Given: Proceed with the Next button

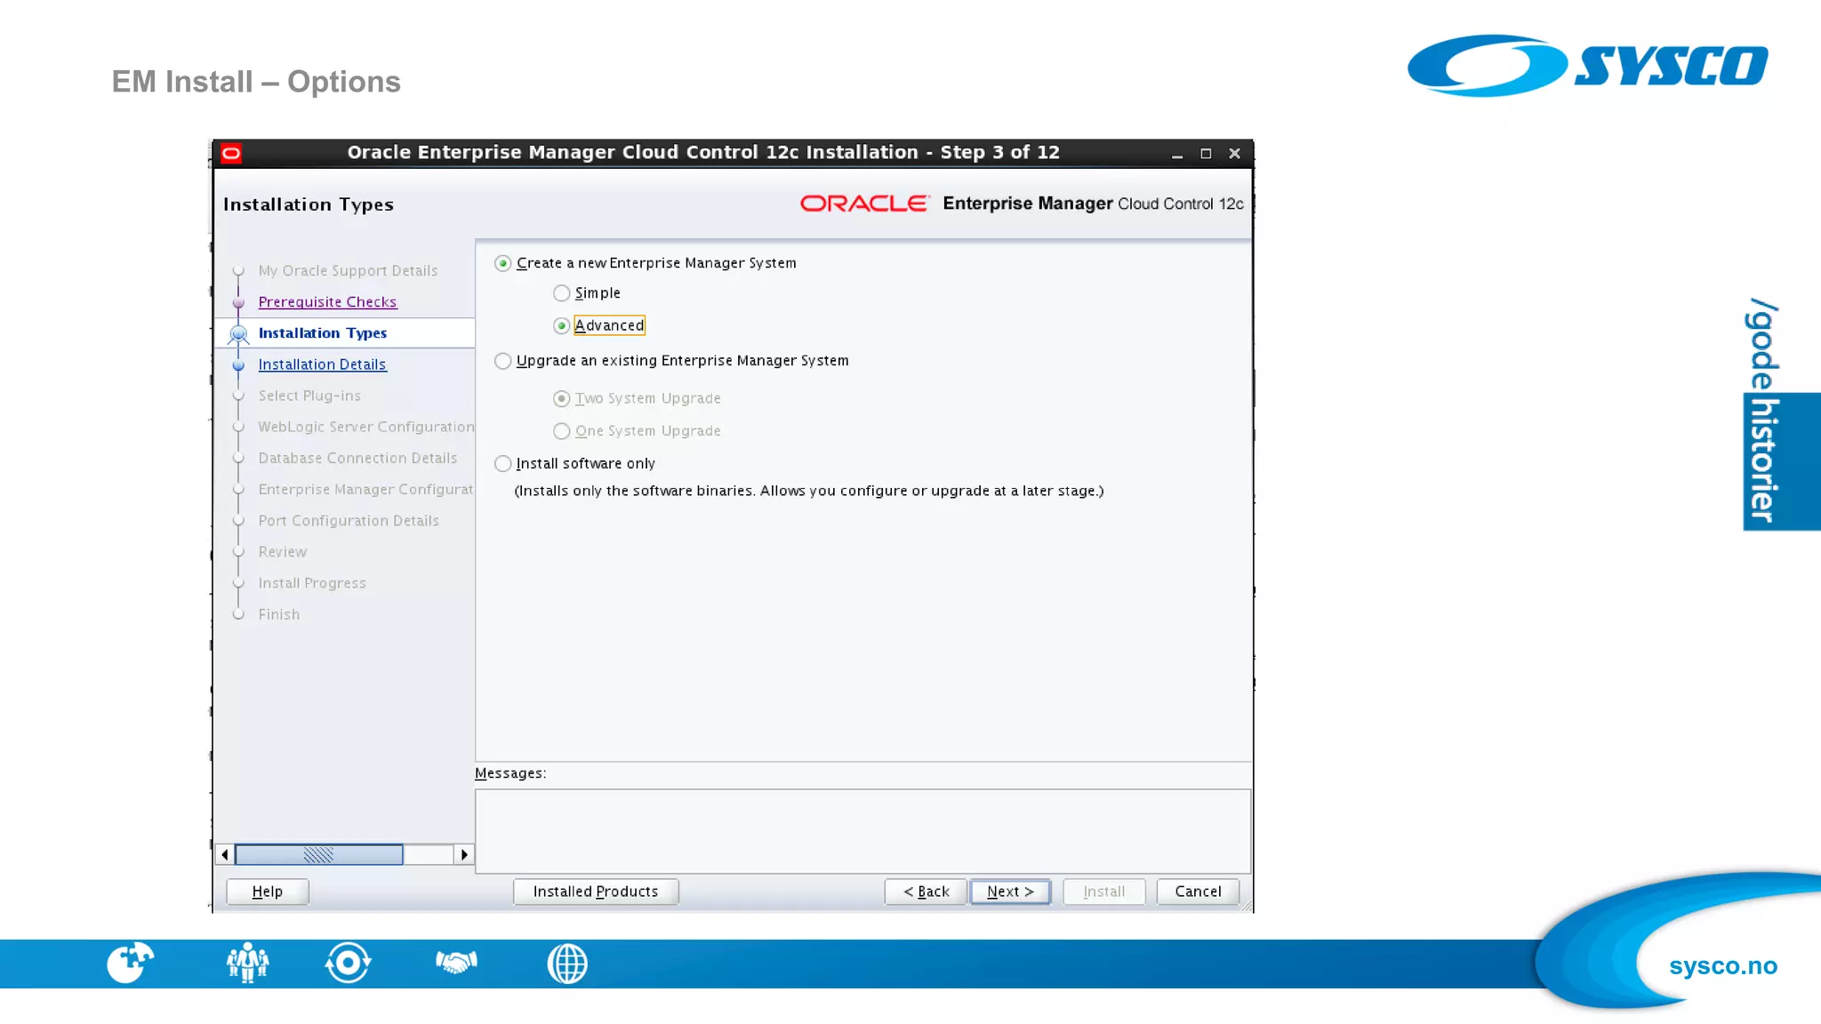Looking at the screenshot, I should [1011, 892].
